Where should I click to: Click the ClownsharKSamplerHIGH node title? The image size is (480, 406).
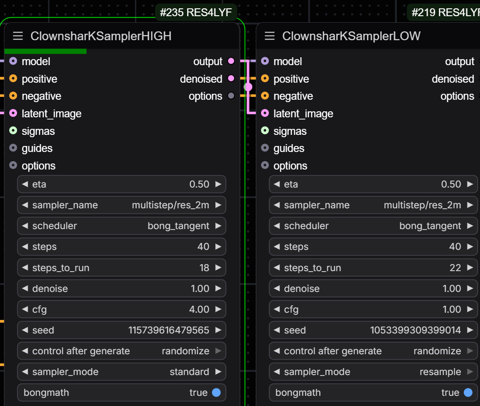[x=101, y=36]
